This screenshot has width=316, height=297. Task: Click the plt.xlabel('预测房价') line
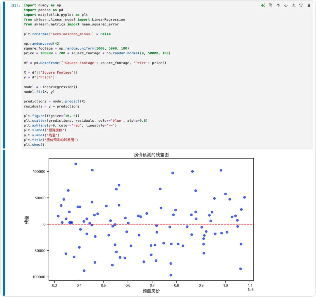(45, 130)
